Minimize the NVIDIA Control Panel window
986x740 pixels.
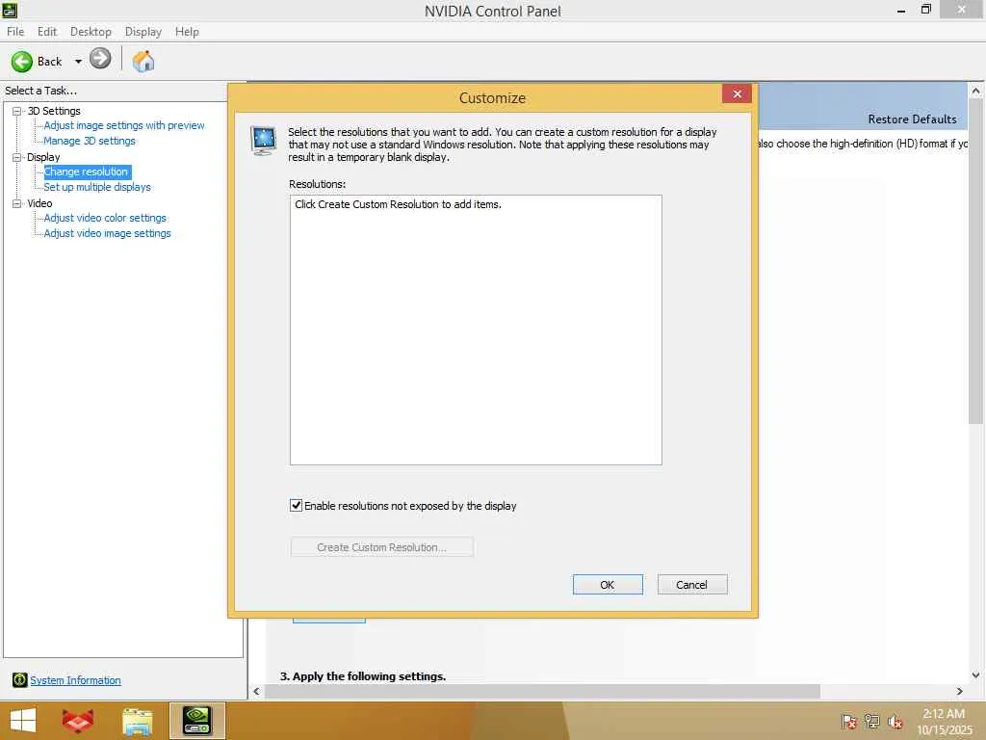[901, 10]
